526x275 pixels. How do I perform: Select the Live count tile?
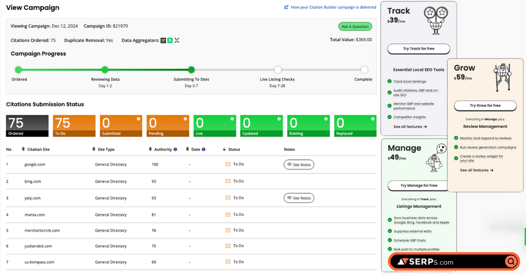pyautogui.click(x=215, y=126)
